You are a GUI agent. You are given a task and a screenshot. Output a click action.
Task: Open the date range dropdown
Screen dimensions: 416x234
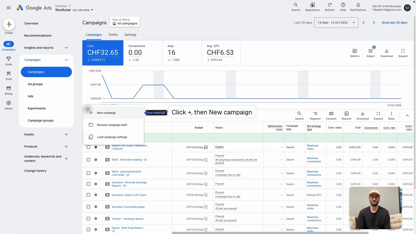point(336,23)
